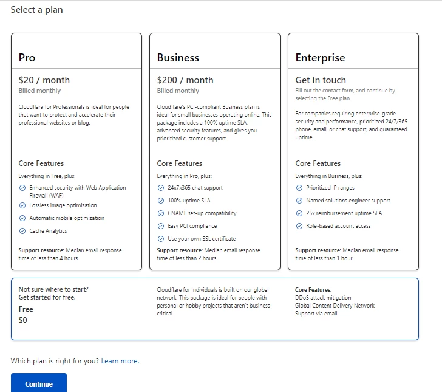442x392 pixels.
Task: Click the Select a plan heading
Action: pyautogui.click(x=36, y=10)
